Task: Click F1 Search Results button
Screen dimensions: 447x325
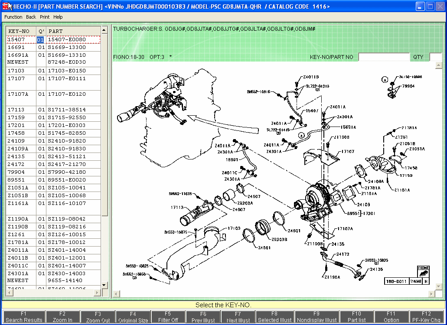Action: 24,317
